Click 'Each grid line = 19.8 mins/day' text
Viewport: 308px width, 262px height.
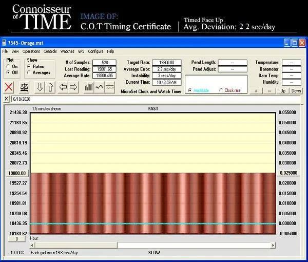pos(54,253)
